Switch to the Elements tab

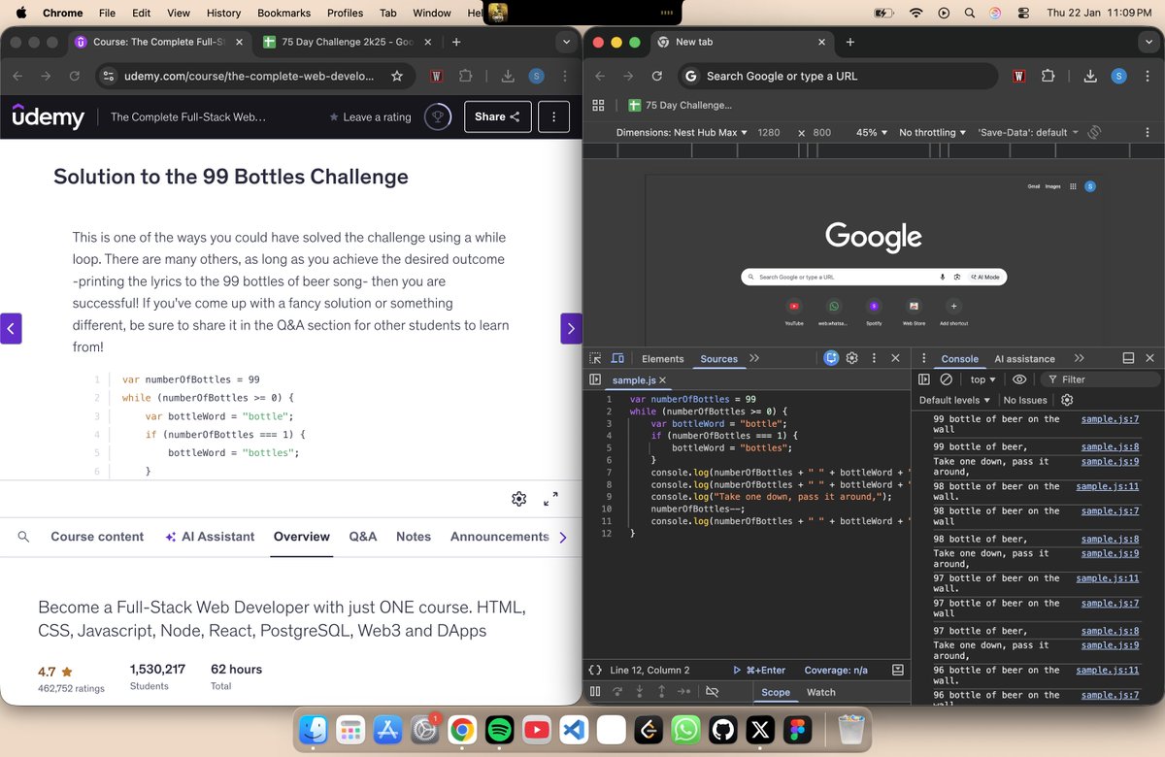[x=662, y=359]
